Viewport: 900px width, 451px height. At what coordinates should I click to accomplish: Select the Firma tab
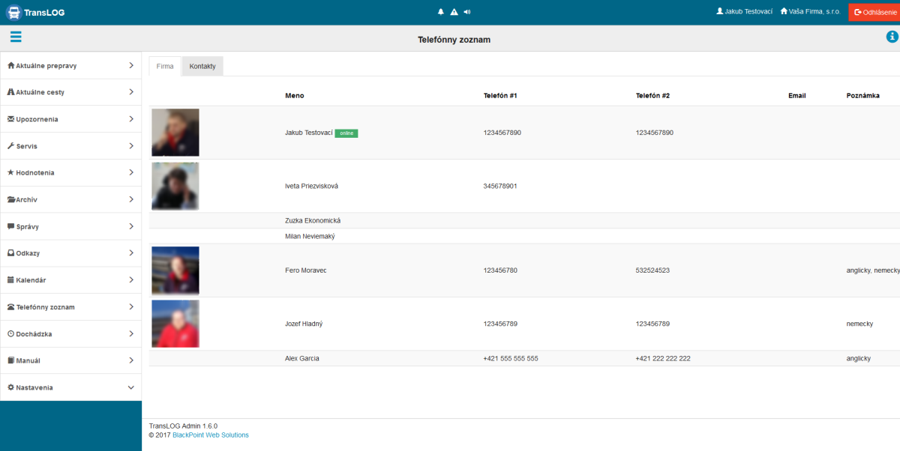(x=165, y=66)
